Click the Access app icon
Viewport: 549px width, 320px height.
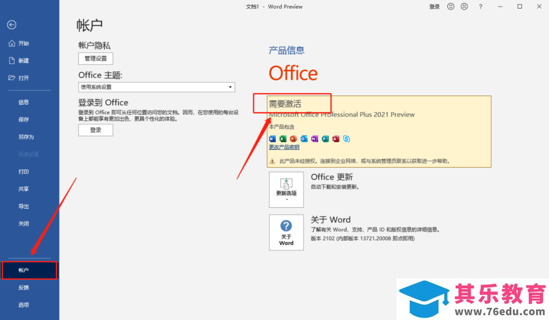coord(336,139)
